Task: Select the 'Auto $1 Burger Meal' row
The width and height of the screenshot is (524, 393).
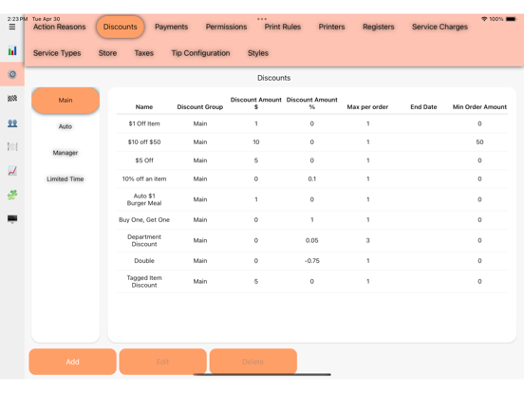Action: click(311, 199)
